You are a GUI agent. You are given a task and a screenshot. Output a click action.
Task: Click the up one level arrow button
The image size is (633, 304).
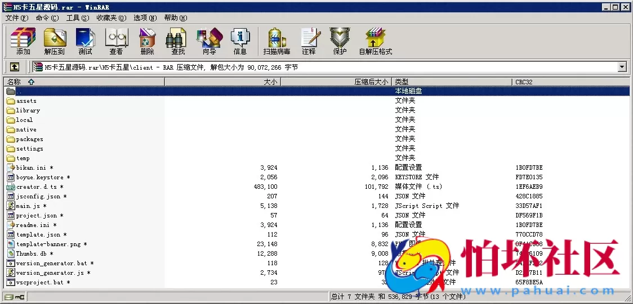coord(14,67)
